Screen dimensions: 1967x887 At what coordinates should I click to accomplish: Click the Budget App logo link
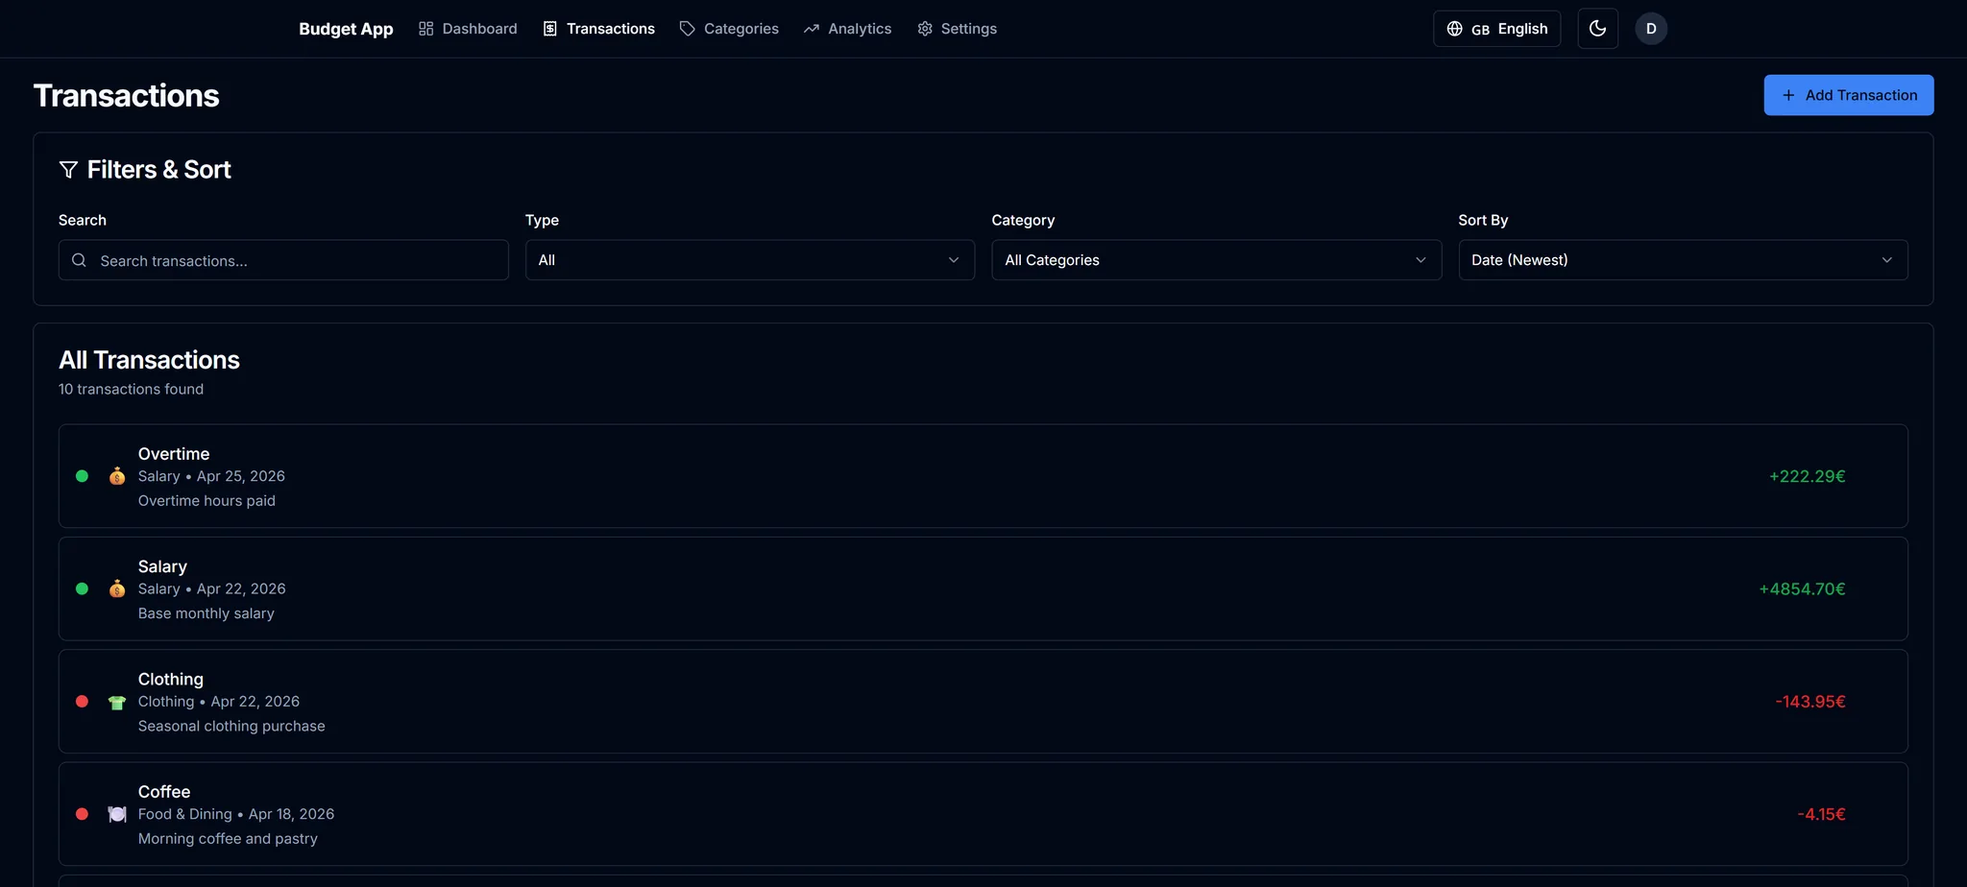point(346,29)
